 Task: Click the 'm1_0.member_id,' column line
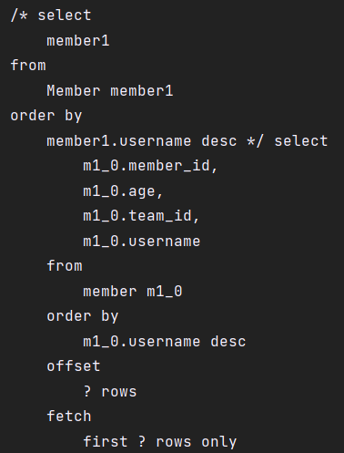pos(150,166)
